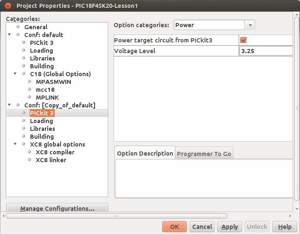Switch to Programmer To Go tab
This screenshot has height=235, width=300.
click(x=204, y=154)
